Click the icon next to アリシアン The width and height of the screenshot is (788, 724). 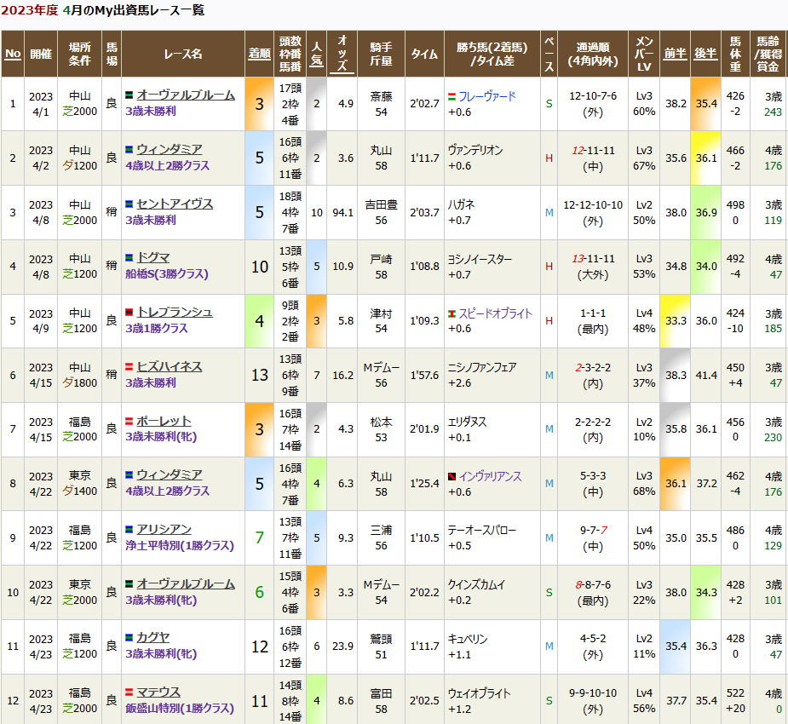(129, 530)
